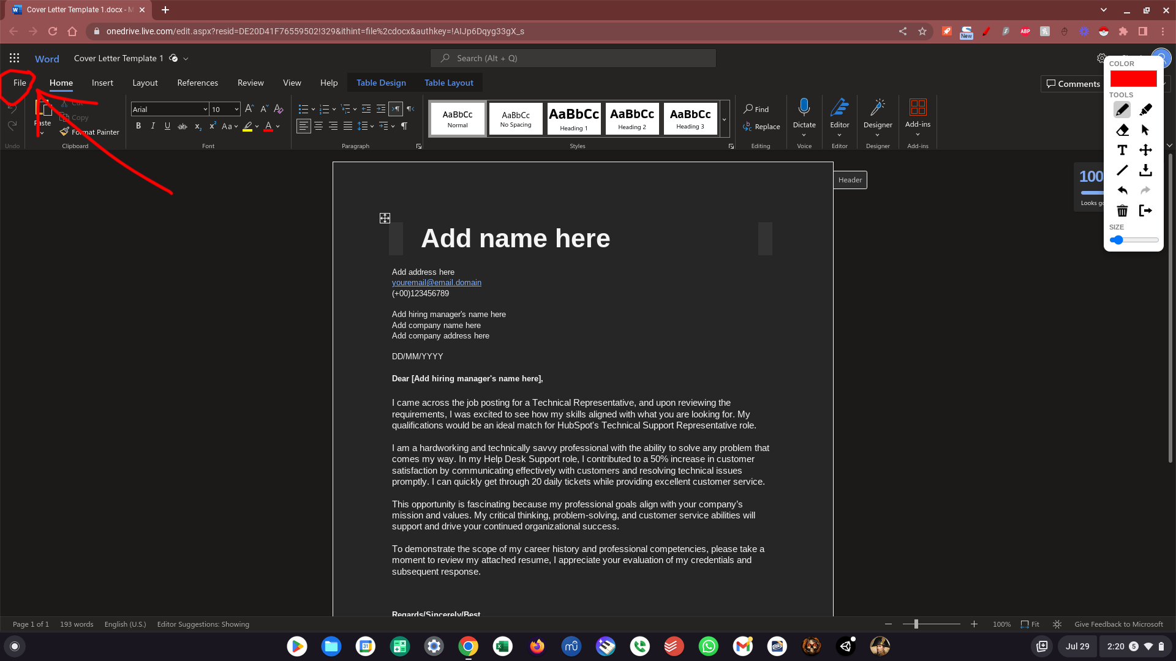Open the Designer pane

click(x=877, y=108)
